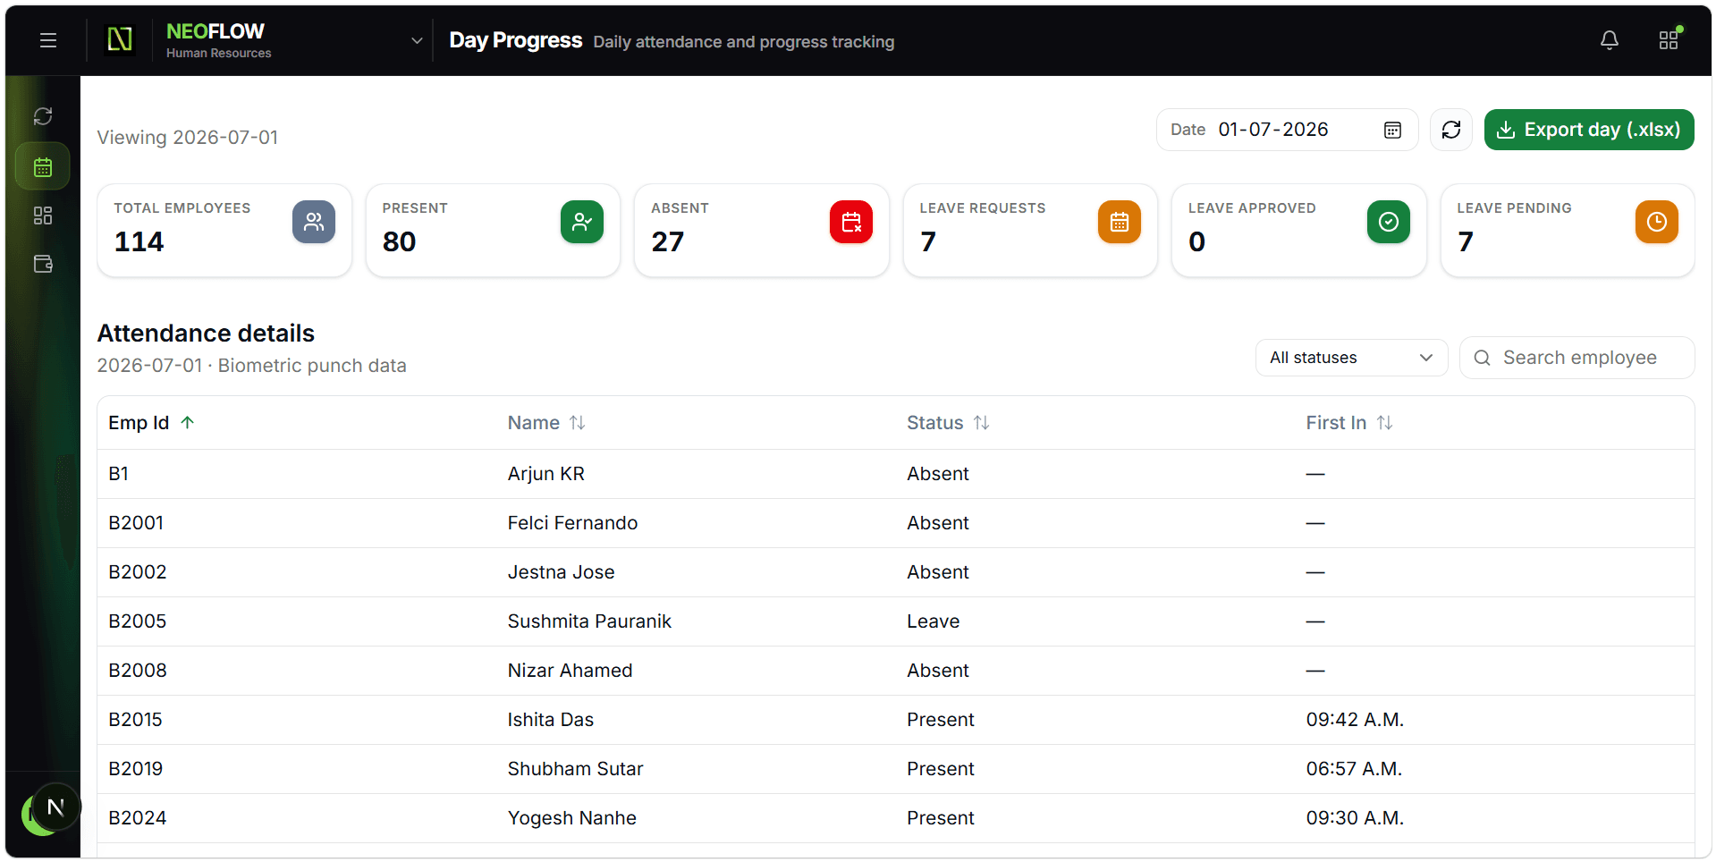Click the Leave Approved check icon
1716x862 pixels.
pyautogui.click(x=1389, y=222)
